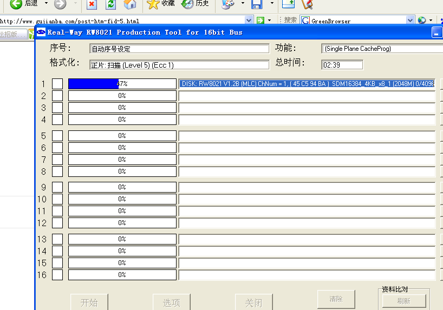Click the empty status field for port 12
This screenshot has height=310, width=443.
point(307,223)
